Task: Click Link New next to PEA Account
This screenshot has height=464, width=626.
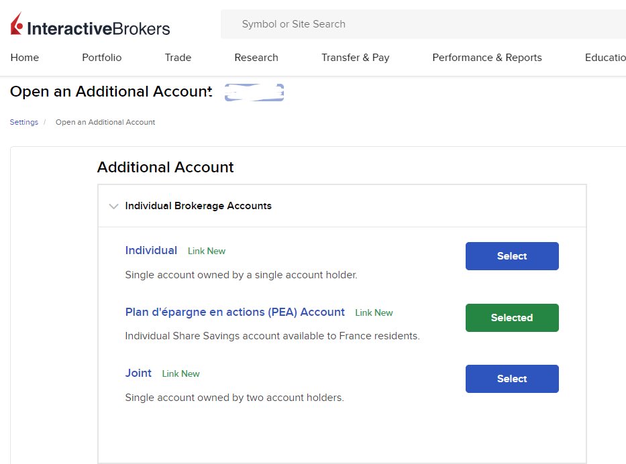Action: [x=374, y=312]
